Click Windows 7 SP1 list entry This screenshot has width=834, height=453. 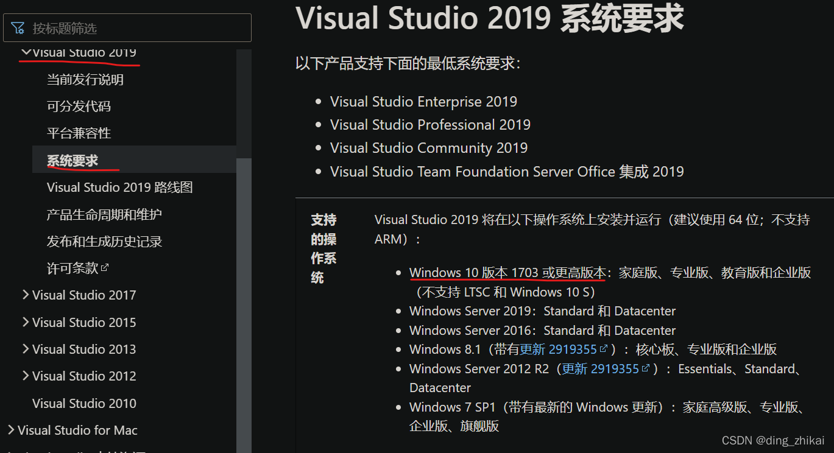coord(608,416)
